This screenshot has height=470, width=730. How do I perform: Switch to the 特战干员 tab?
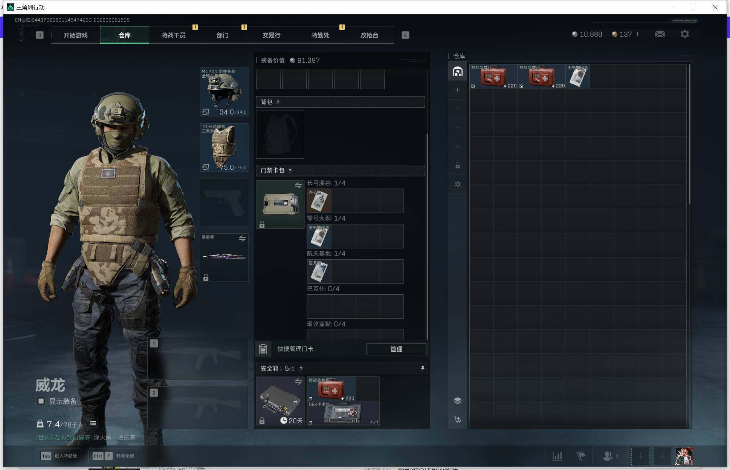(x=174, y=35)
